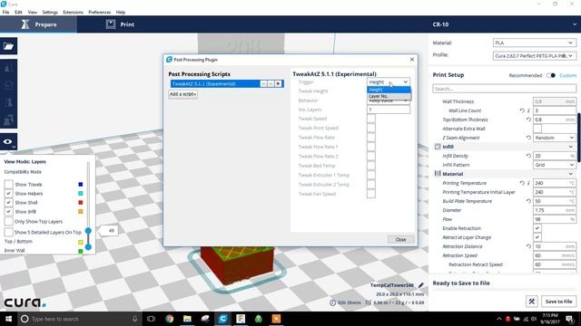Screen dimensions: 581x326
Task: Open the Trigger dropdown
Action: point(389,82)
